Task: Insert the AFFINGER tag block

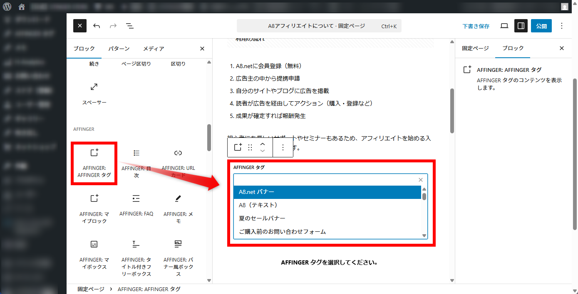Action: 94,164
